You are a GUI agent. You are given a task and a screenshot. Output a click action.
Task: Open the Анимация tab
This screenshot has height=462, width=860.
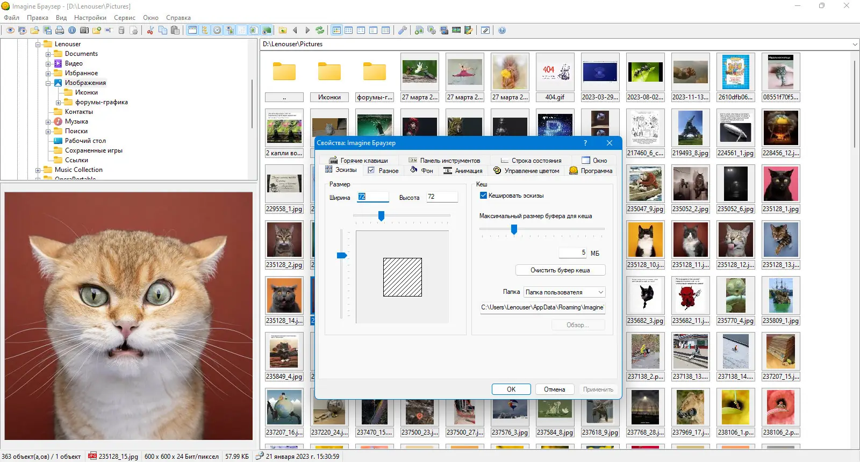pos(463,171)
